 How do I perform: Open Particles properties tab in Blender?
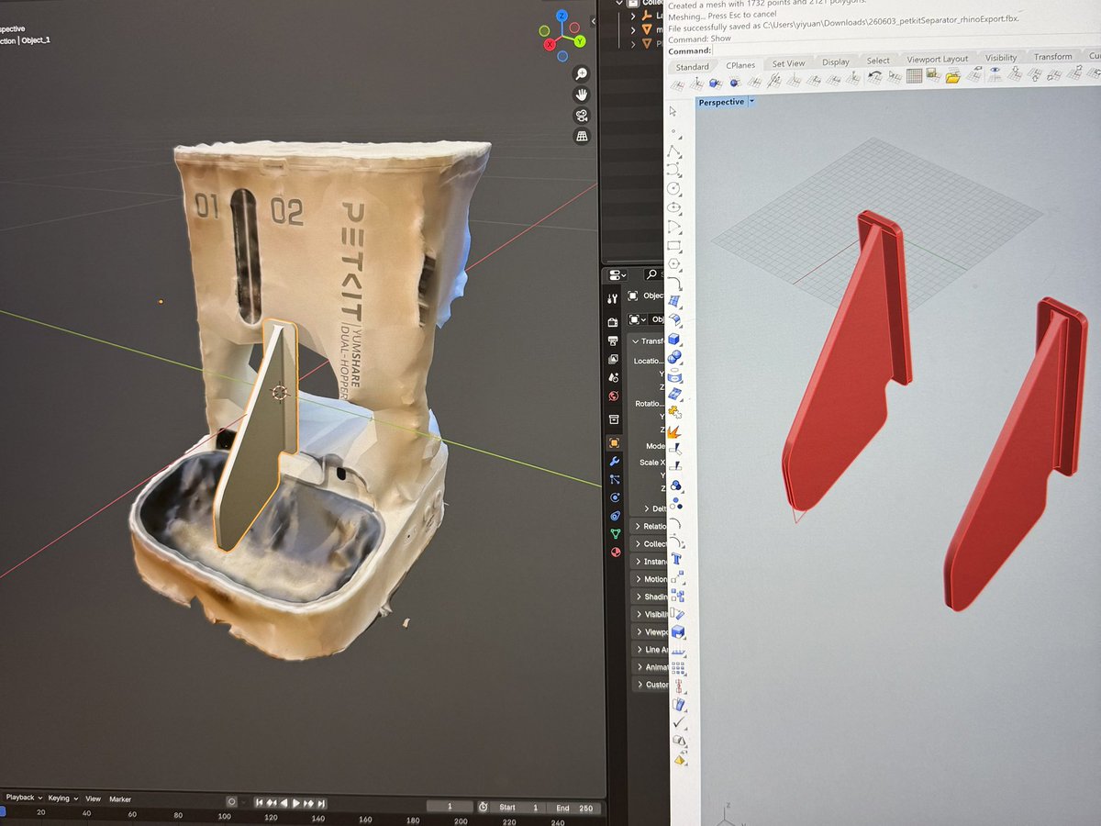point(614,479)
